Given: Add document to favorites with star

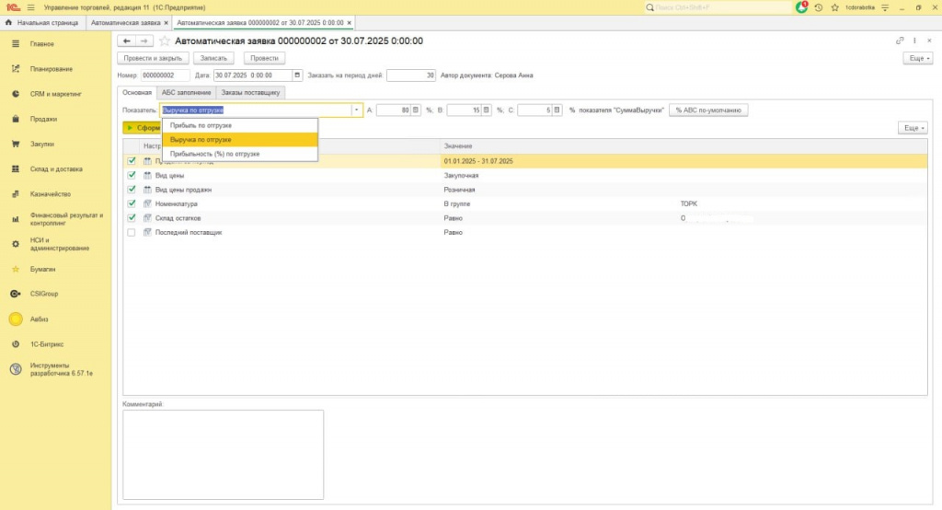Looking at the screenshot, I should (164, 41).
